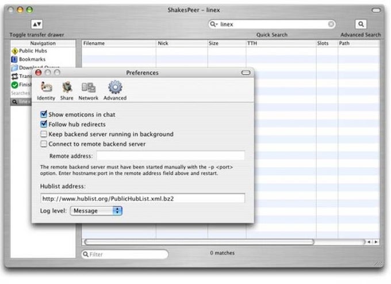
Task: Toggle main window toolbar pill button
Action: (376, 10)
